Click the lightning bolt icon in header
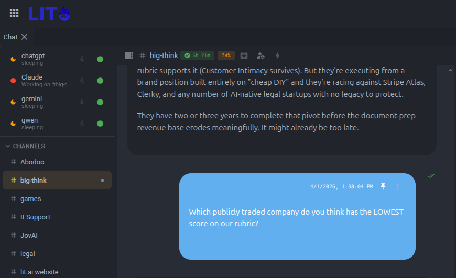Screen dimensions: 456x278 click(277, 55)
